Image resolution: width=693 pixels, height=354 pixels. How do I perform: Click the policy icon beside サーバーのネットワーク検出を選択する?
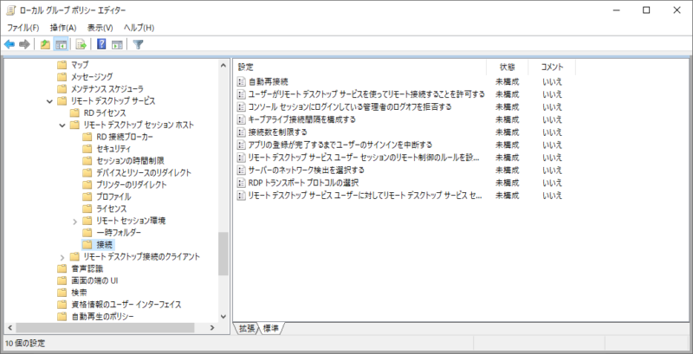(241, 170)
